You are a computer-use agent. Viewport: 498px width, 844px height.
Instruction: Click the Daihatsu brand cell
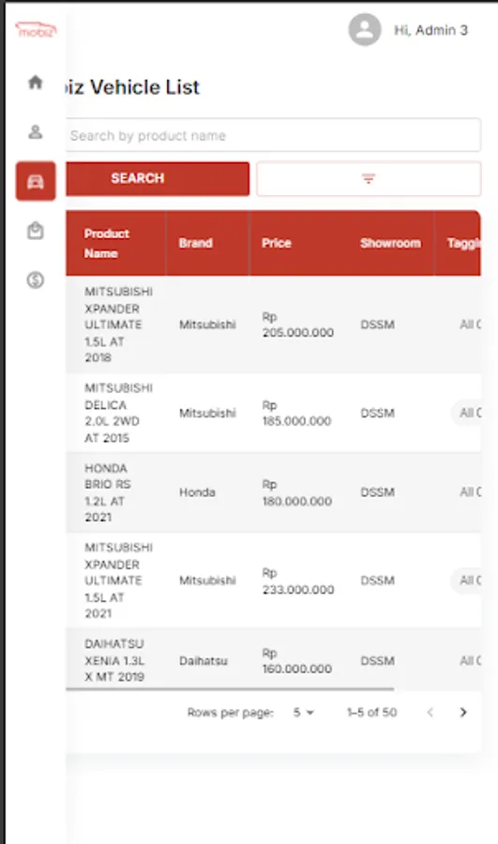[x=203, y=660]
